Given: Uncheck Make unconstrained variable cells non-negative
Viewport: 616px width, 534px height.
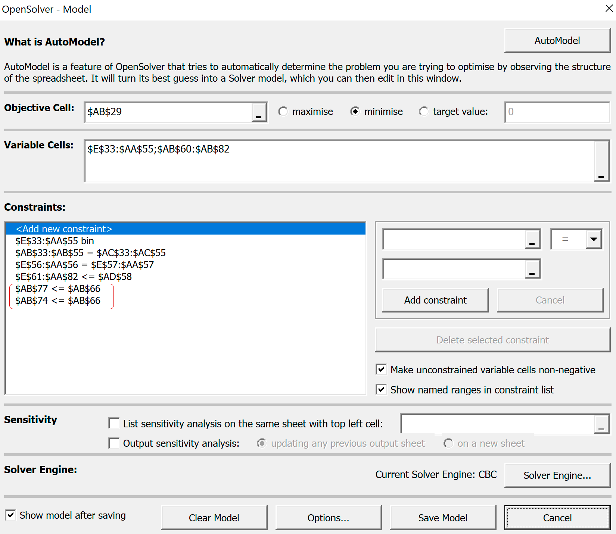Looking at the screenshot, I should [381, 370].
